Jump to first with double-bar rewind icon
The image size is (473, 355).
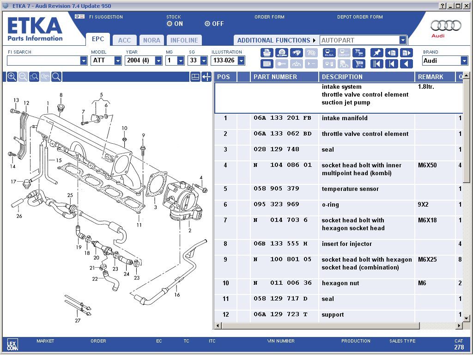376,64
